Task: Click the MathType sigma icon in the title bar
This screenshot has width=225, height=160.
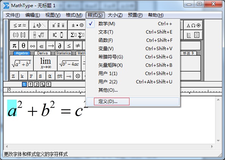Action: [6, 6]
